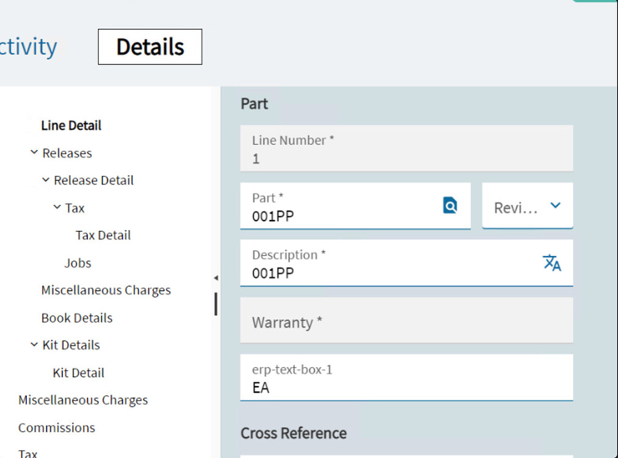Open the Kit Detail entry
The width and height of the screenshot is (618, 458).
78,373
